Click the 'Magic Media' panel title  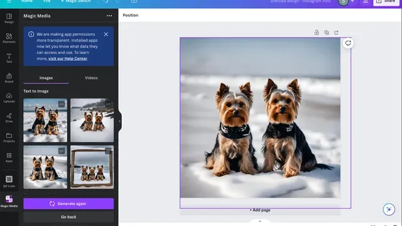pyautogui.click(x=37, y=16)
